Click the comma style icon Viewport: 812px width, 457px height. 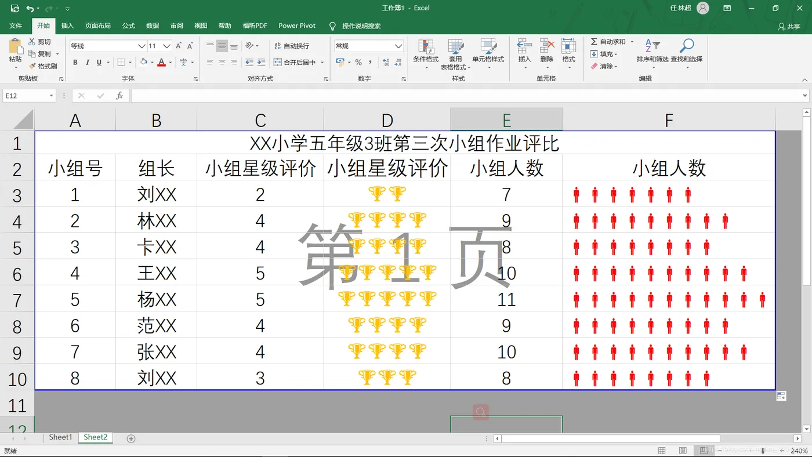pyautogui.click(x=370, y=62)
